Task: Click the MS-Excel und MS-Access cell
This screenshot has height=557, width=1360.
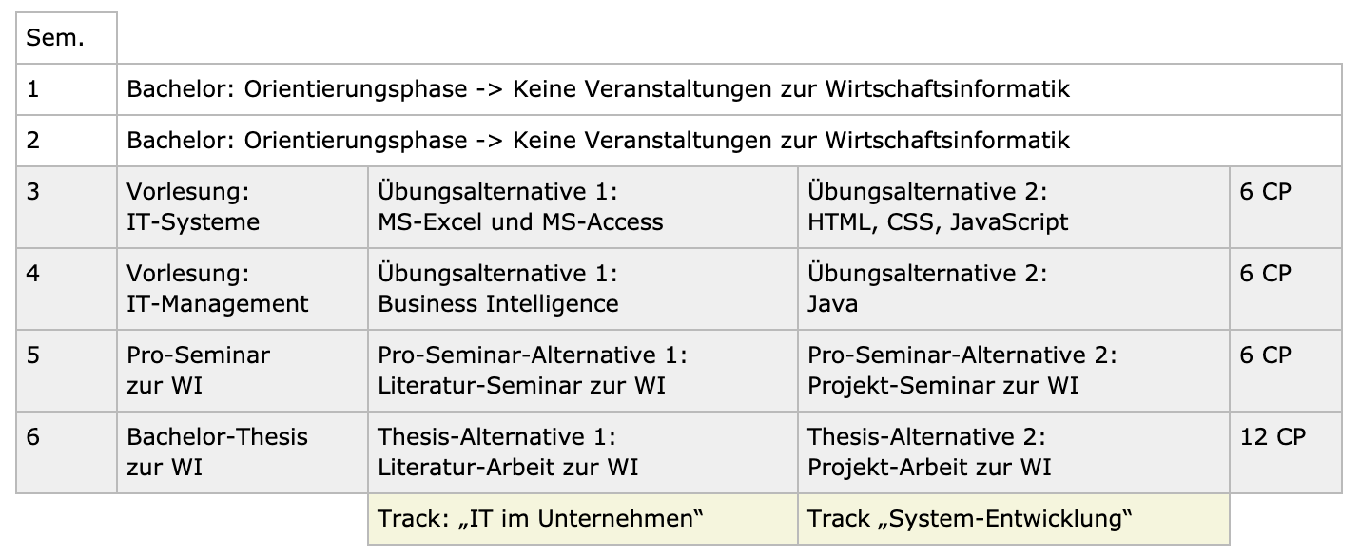Action: pyautogui.click(x=582, y=206)
